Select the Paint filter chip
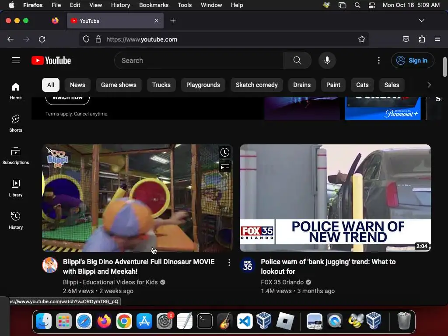Viewport: 448px width, 336px height. [333, 85]
